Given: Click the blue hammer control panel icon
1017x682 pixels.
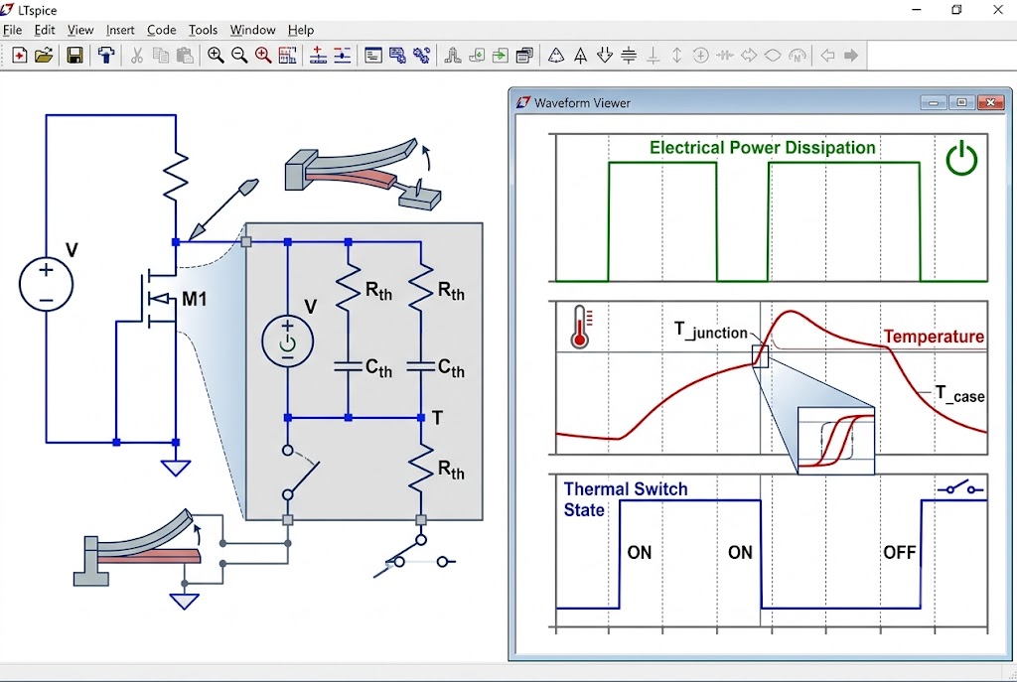Looking at the screenshot, I should [105, 56].
